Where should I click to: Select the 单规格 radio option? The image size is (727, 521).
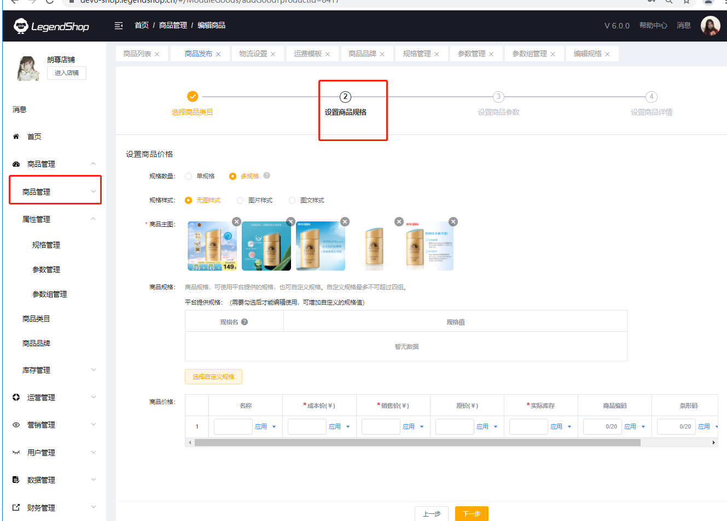click(x=189, y=176)
